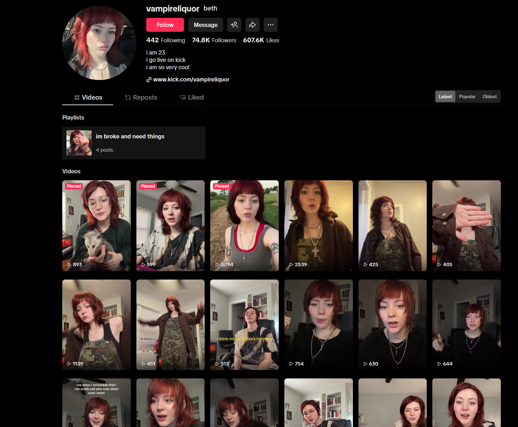Switch to the Reposts tab
518x427 pixels.
141,97
